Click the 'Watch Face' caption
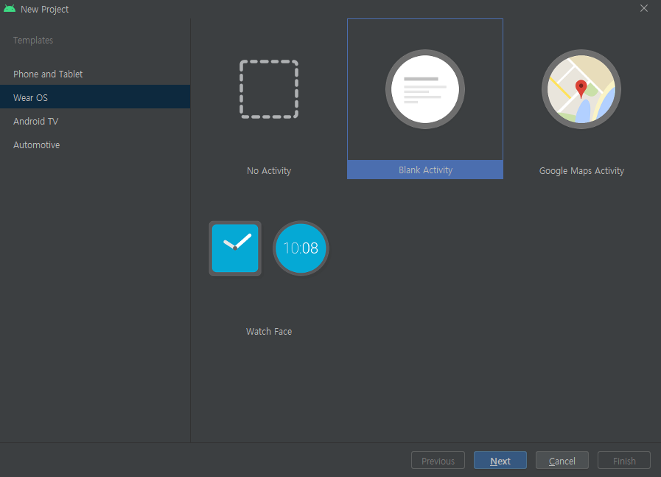This screenshot has height=477, width=661. coord(269,332)
